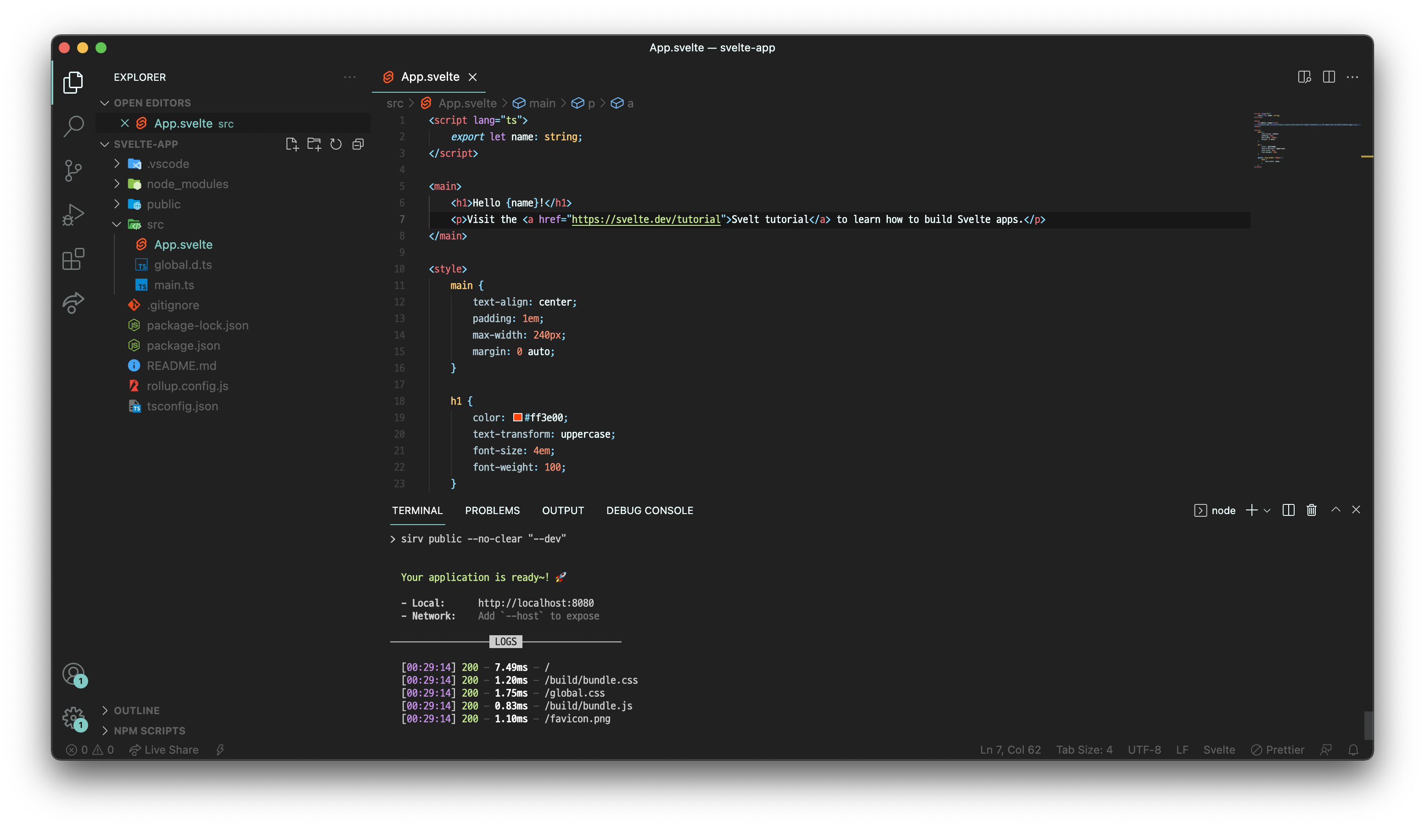1425x828 pixels.
Task: Click the terminal scrollbar thumb
Action: [x=1369, y=726]
